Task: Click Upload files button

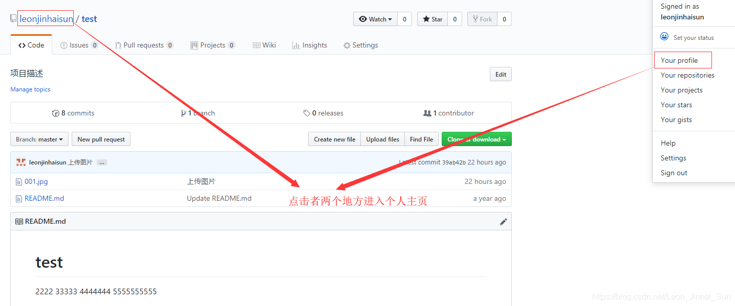Action: pyautogui.click(x=383, y=139)
